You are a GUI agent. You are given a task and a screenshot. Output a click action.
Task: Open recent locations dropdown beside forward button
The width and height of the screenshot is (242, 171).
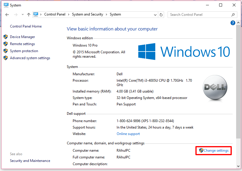23,14
